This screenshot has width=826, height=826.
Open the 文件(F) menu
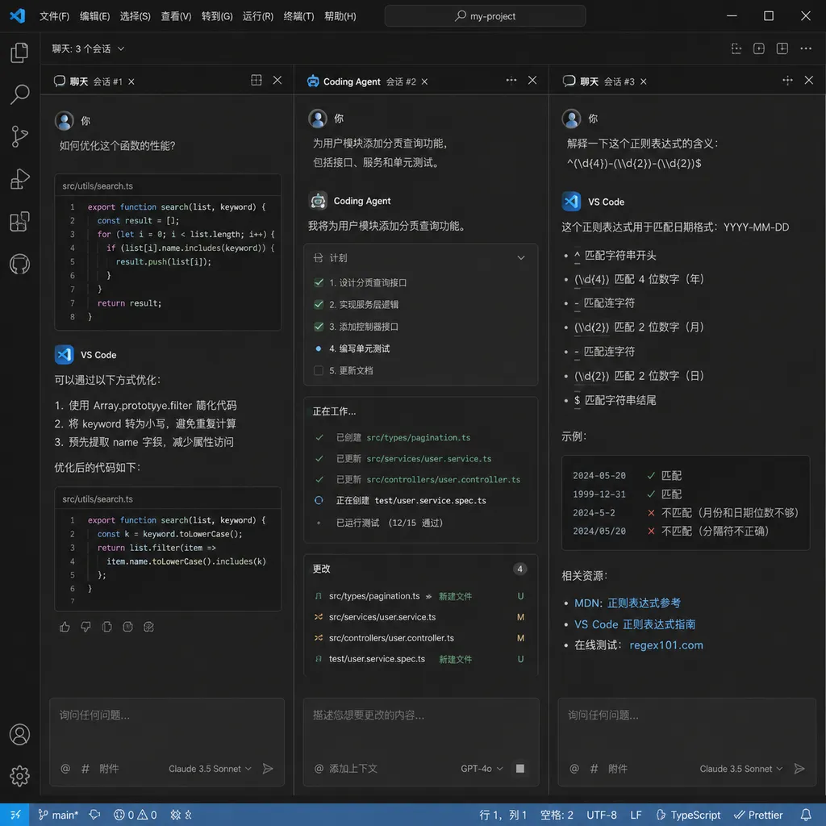coord(54,16)
